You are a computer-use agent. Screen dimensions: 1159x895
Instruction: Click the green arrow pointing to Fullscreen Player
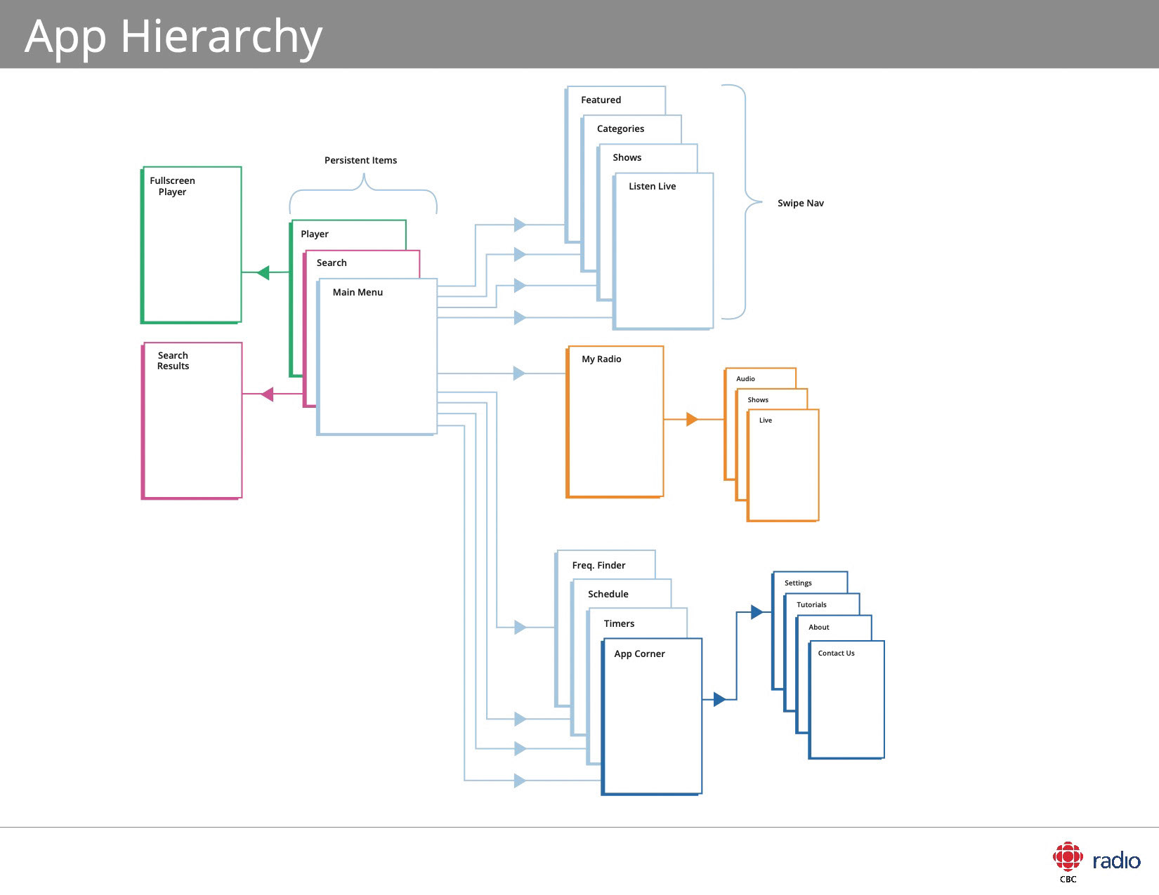[x=263, y=272]
